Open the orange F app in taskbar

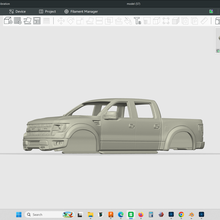[111, 214]
